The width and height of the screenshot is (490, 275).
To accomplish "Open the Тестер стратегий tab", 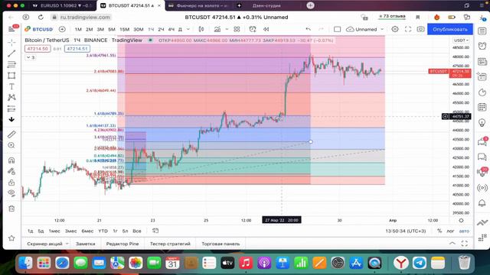I will pos(170,244).
